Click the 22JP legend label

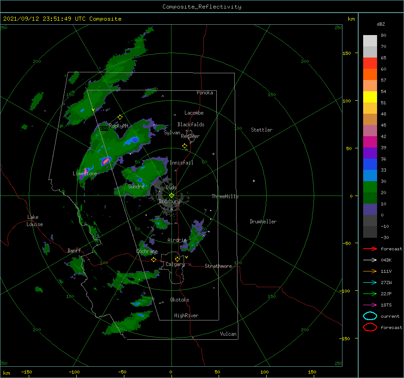point(386,294)
